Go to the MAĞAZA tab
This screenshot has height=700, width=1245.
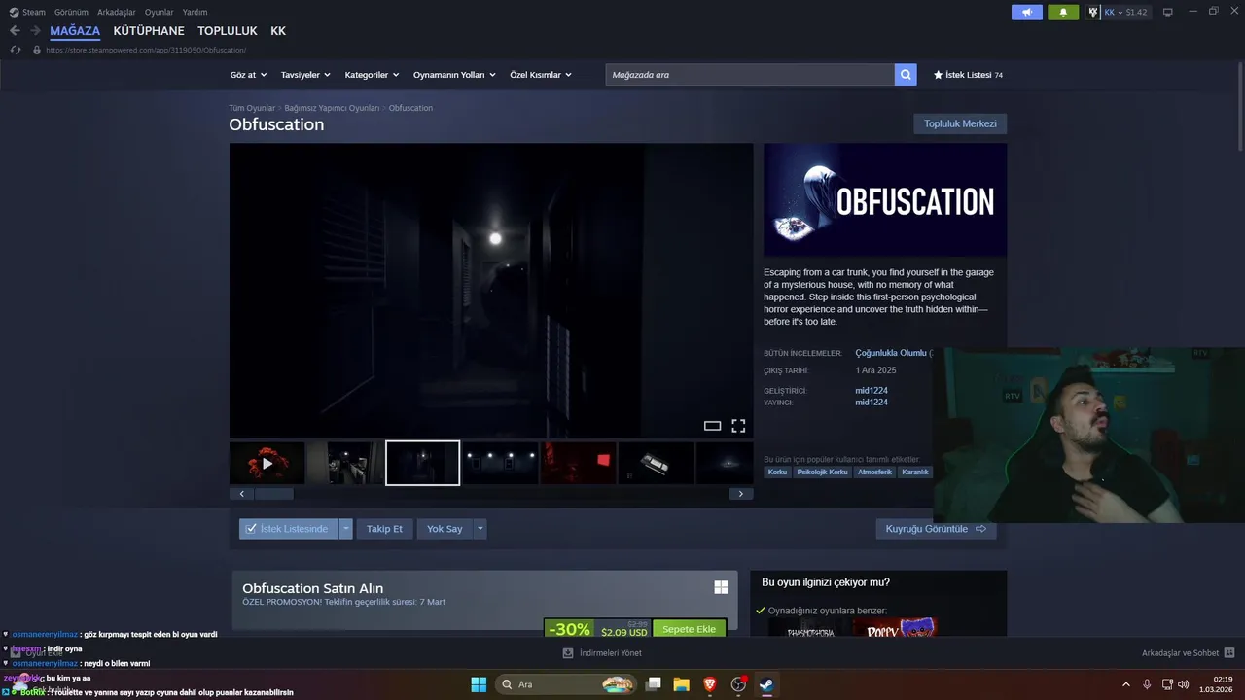(x=75, y=31)
